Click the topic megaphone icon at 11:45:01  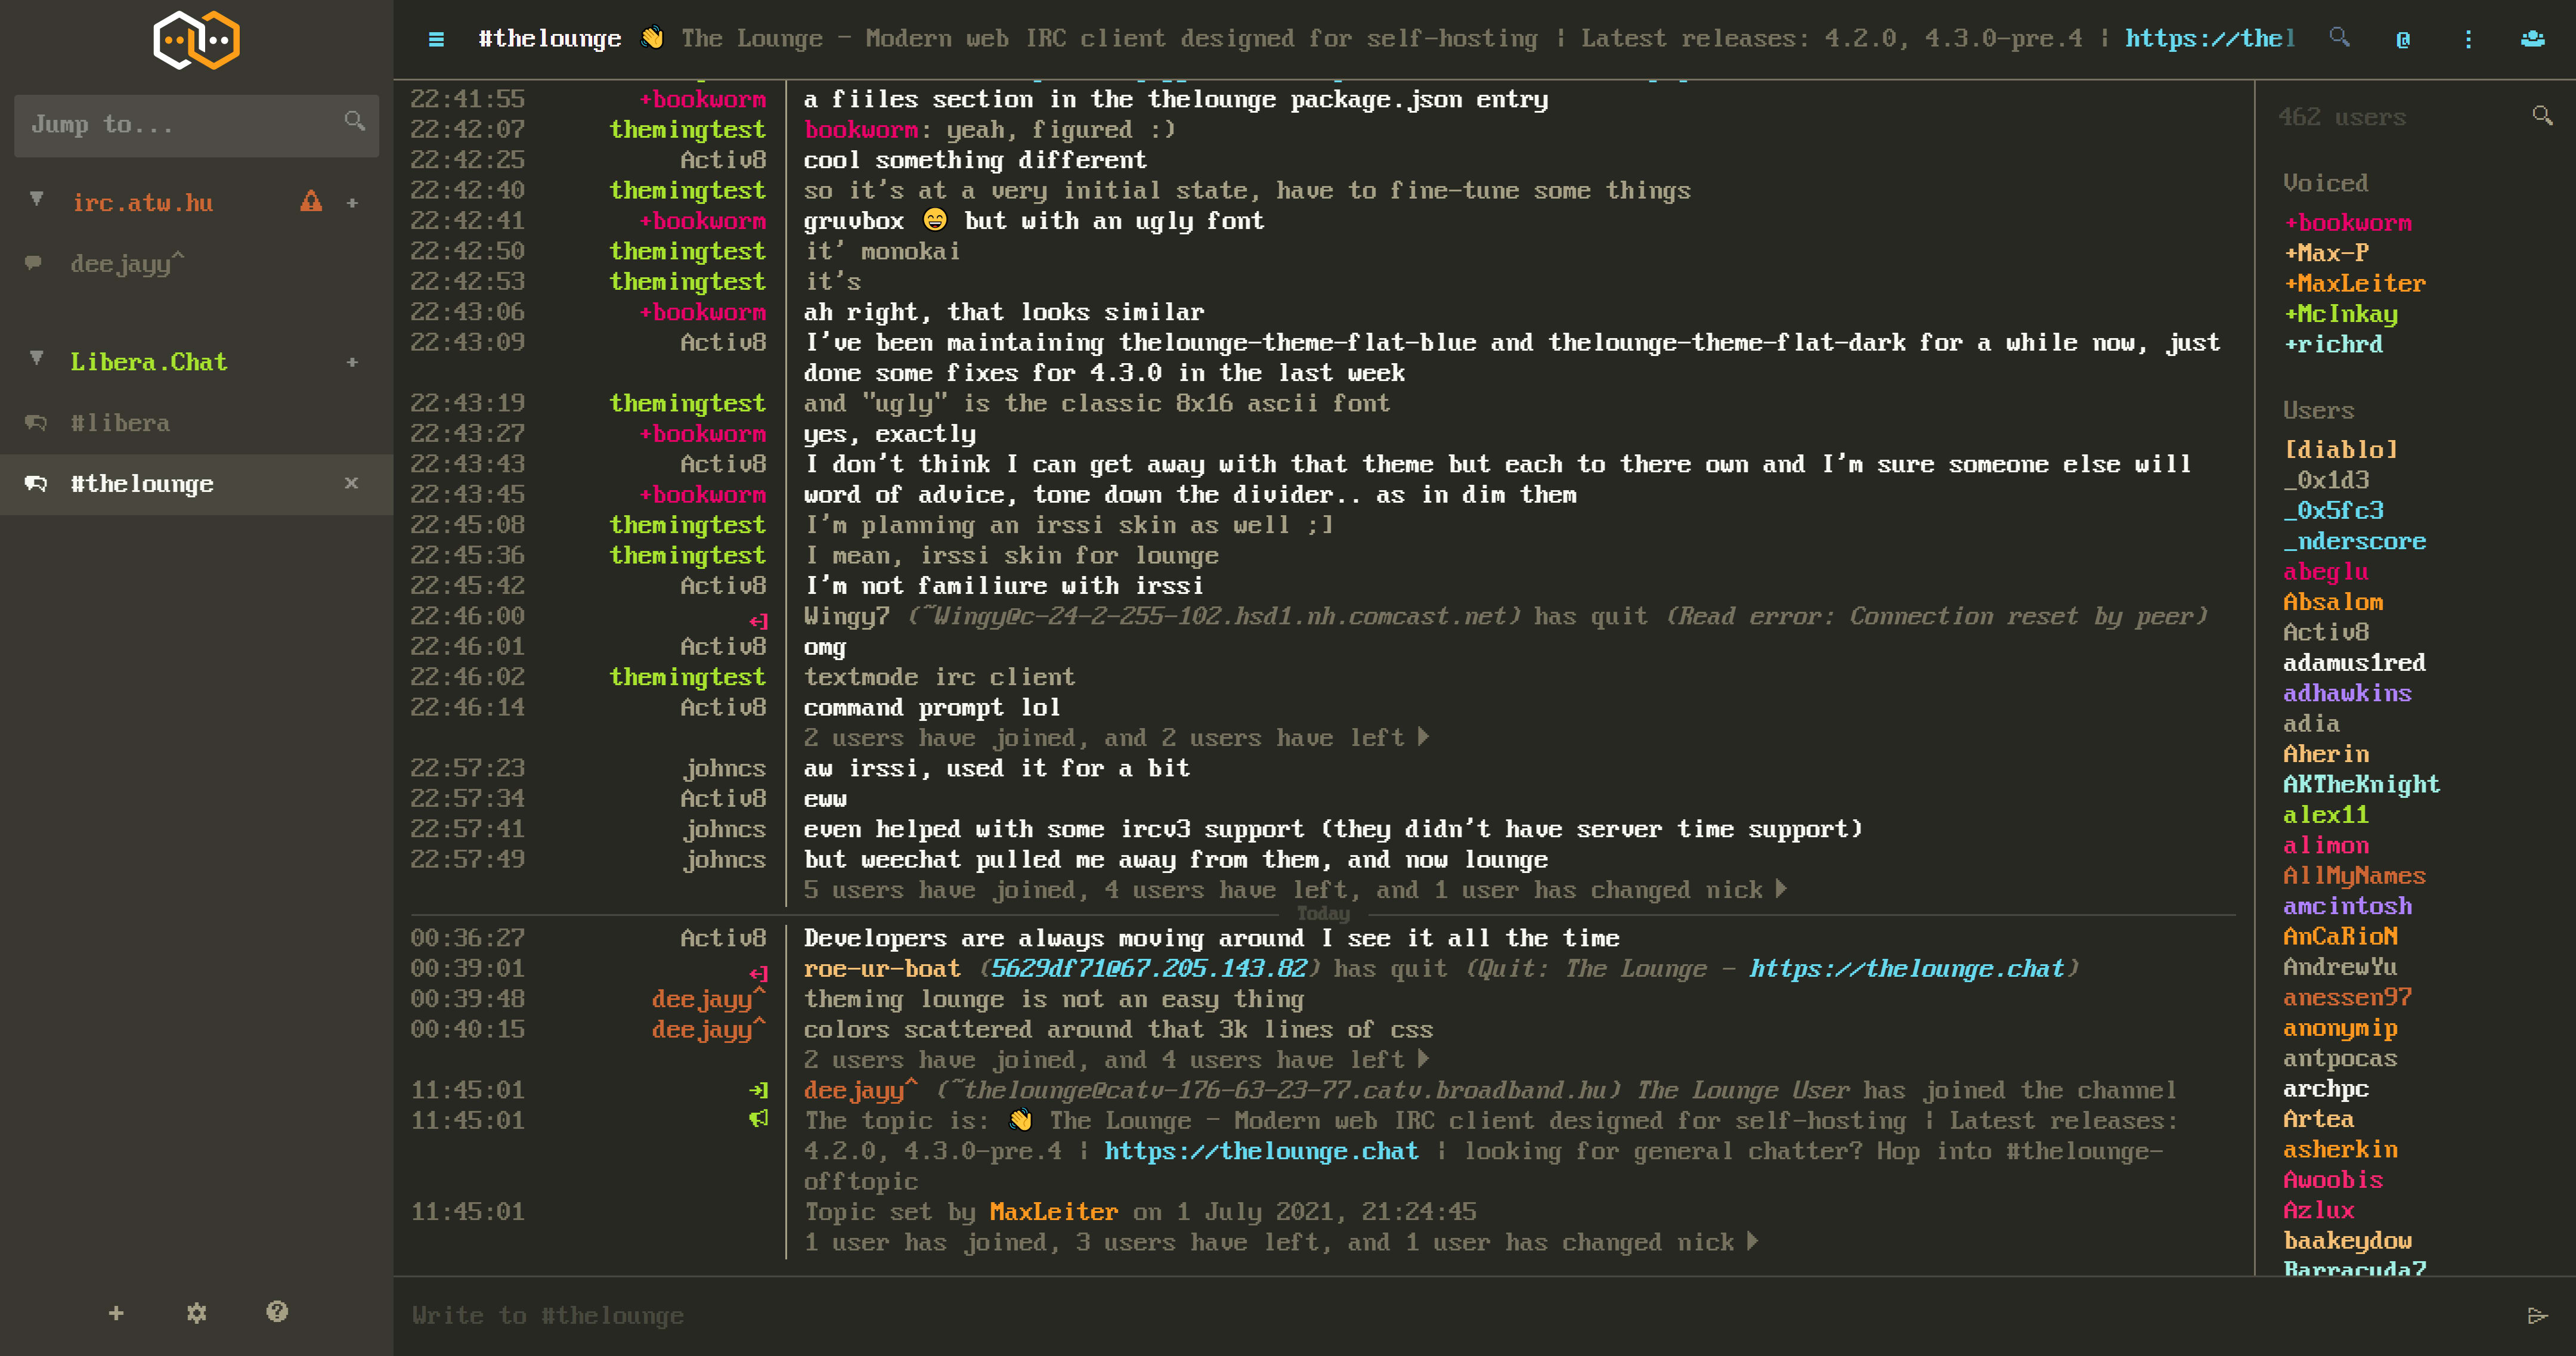pos(758,1119)
